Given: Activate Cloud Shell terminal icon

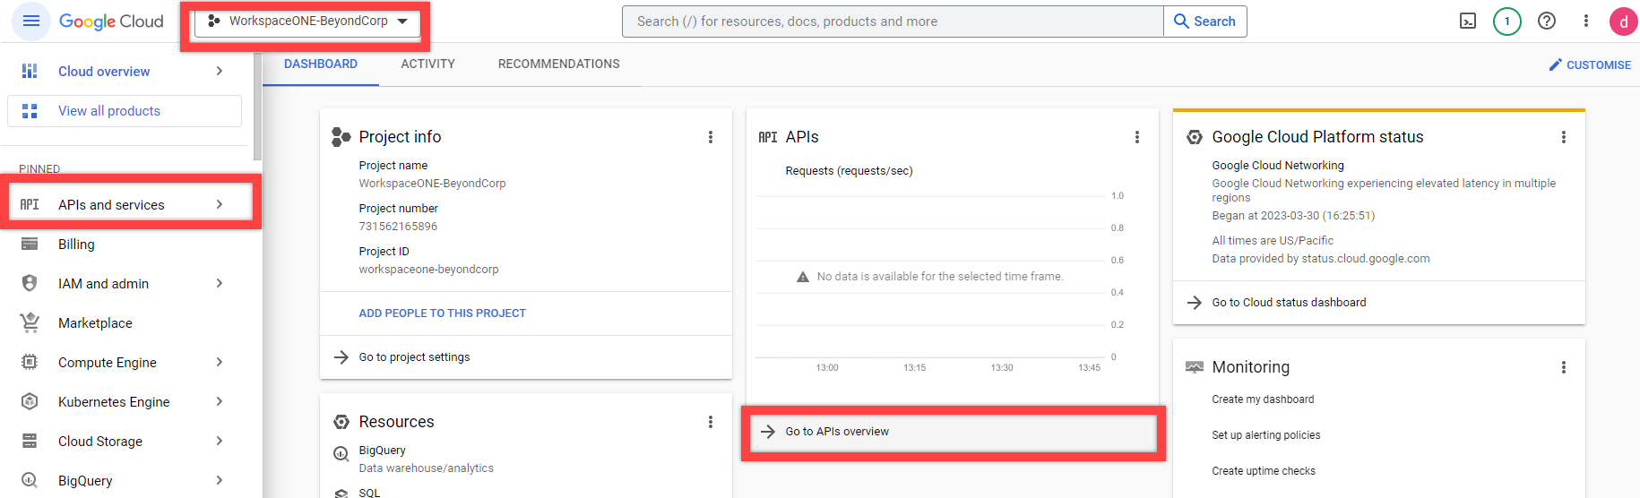Looking at the screenshot, I should point(1468,21).
